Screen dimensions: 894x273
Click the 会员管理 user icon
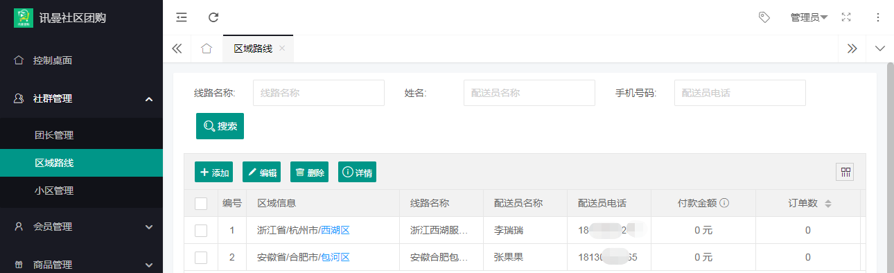19,227
